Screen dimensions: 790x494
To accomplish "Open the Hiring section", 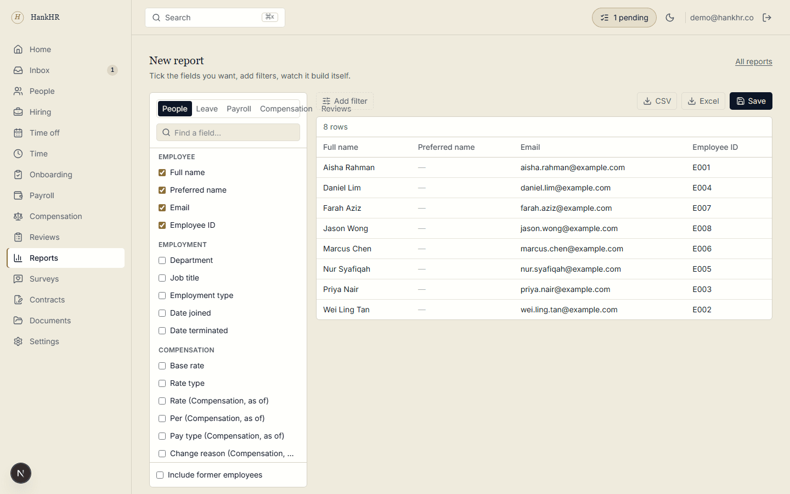I will click(66, 112).
